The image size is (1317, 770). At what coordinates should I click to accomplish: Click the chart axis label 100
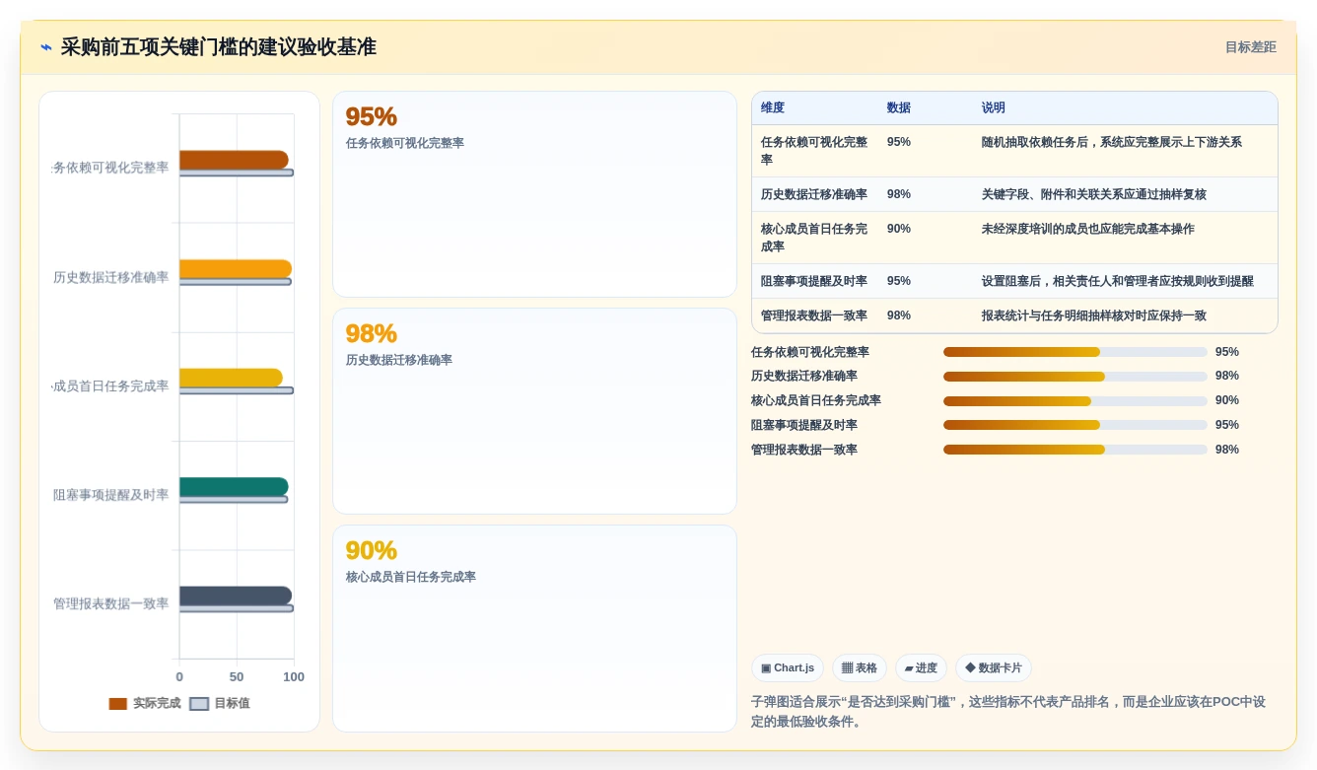(x=294, y=677)
